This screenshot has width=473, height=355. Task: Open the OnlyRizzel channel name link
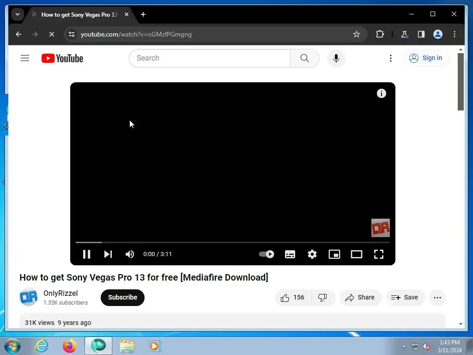pos(61,293)
